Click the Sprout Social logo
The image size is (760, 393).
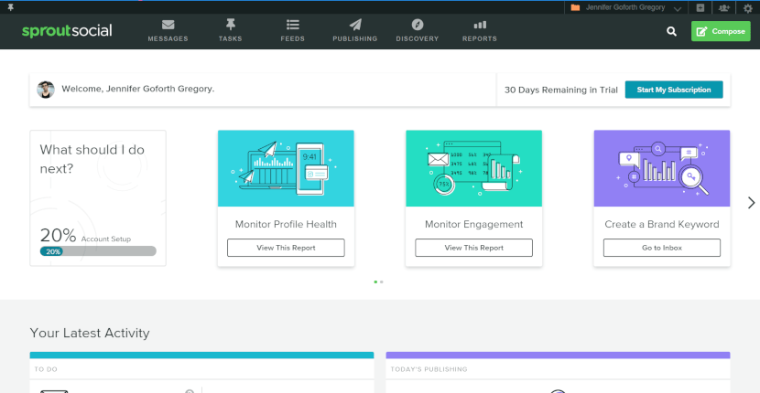[x=67, y=31]
